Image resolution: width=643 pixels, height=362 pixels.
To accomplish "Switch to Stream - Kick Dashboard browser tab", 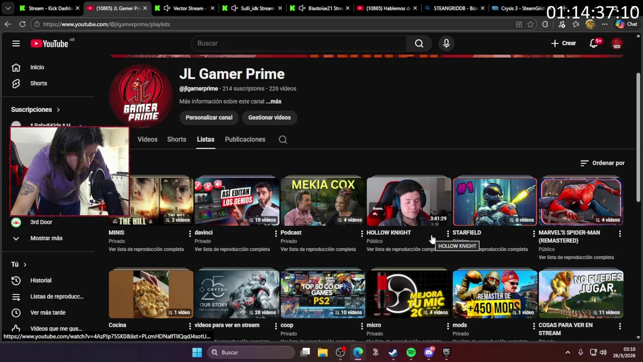I will pyautogui.click(x=49, y=9).
